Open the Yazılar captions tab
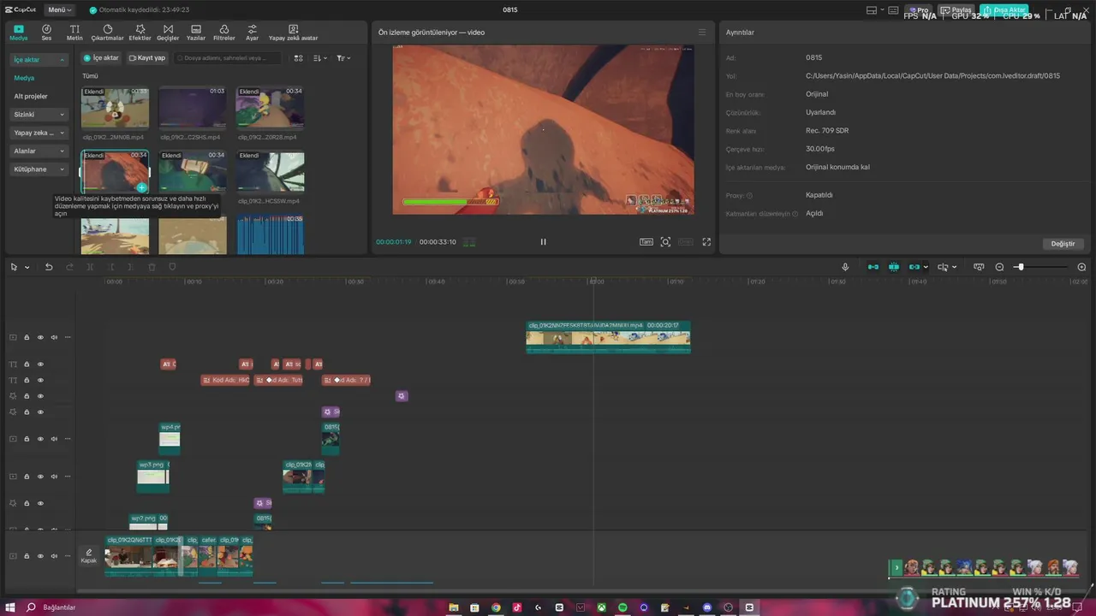This screenshot has width=1096, height=616. click(196, 33)
